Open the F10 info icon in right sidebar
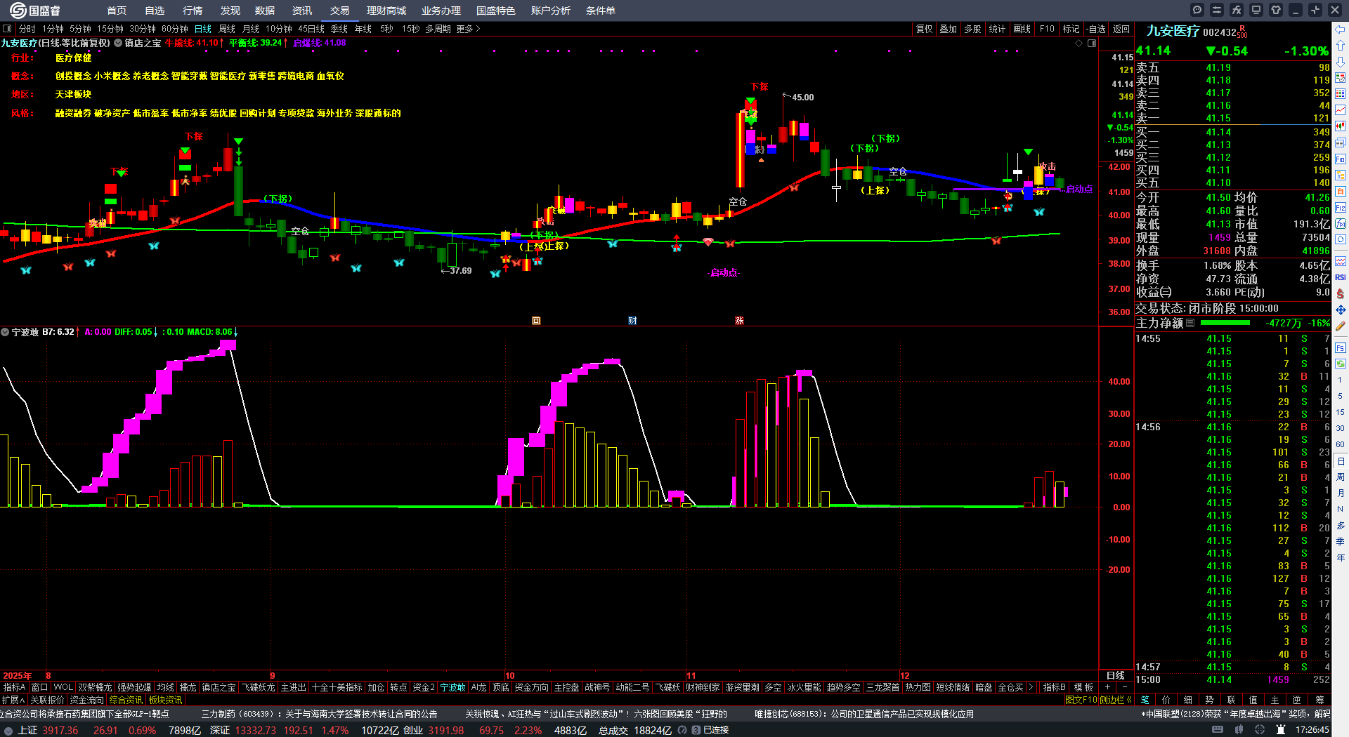The image size is (1349, 737). tap(1341, 159)
